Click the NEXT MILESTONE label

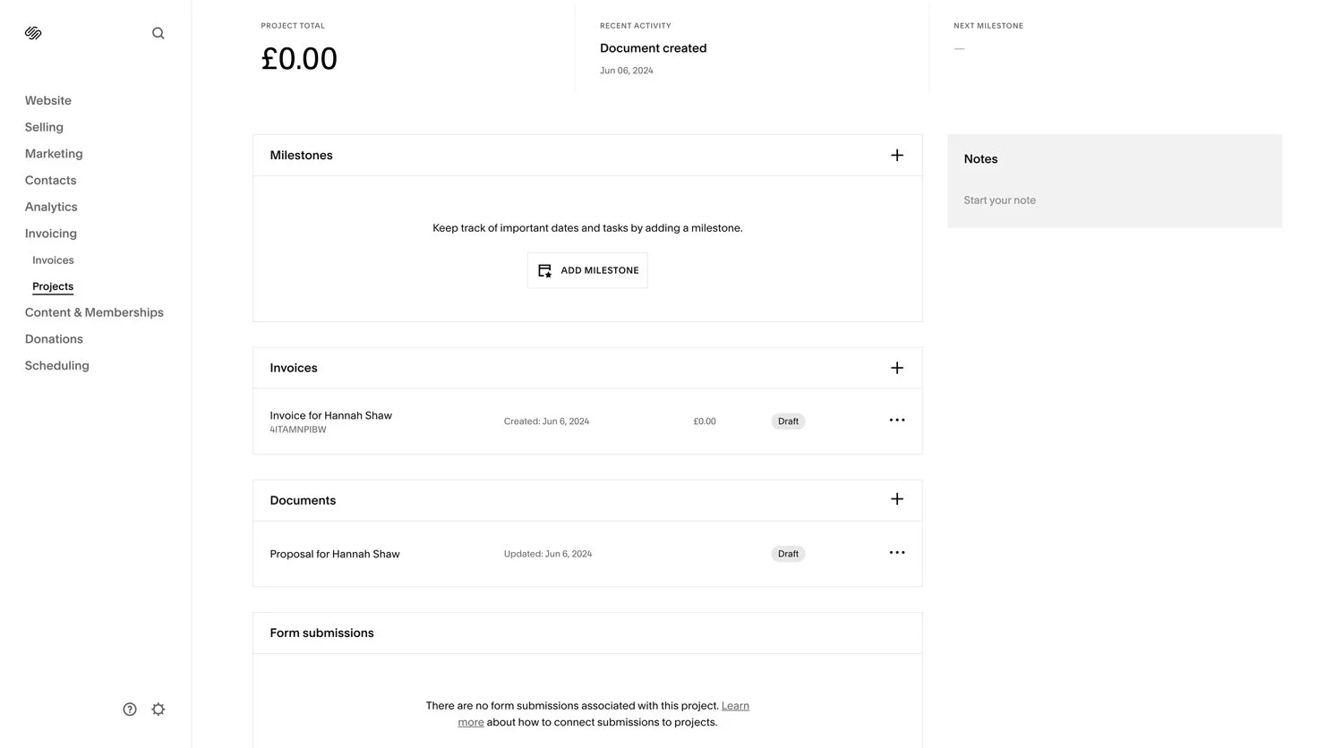[x=988, y=26]
